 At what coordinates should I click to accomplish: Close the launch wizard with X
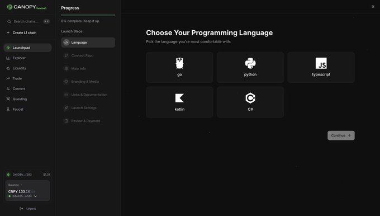[x=373, y=7]
